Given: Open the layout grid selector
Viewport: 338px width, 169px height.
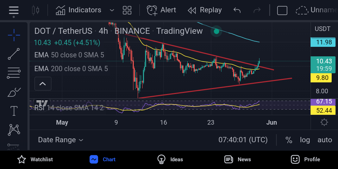Looking at the screenshot, I should click(x=127, y=10).
